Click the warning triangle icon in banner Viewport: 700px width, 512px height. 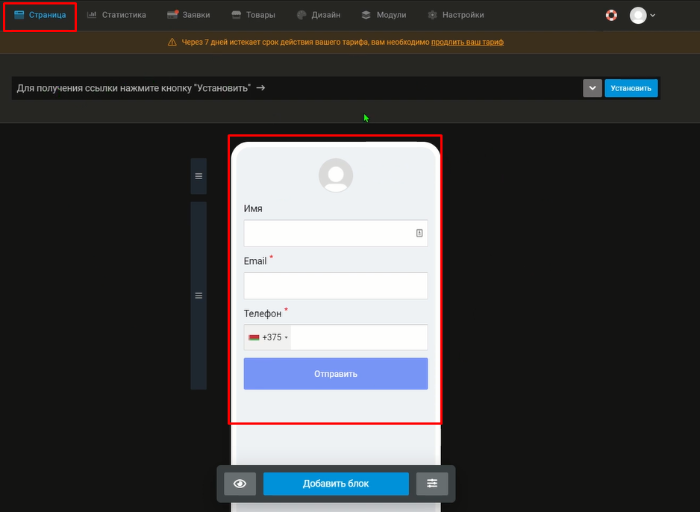pos(172,43)
